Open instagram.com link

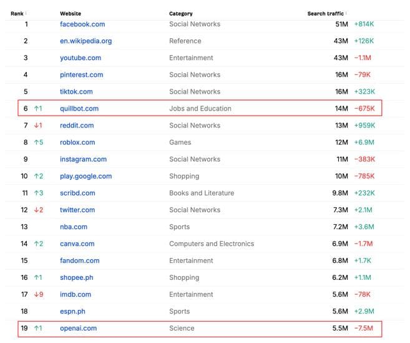(83, 159)
